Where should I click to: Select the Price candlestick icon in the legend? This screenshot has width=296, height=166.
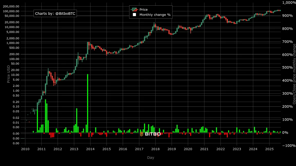(x=135, y=9)
